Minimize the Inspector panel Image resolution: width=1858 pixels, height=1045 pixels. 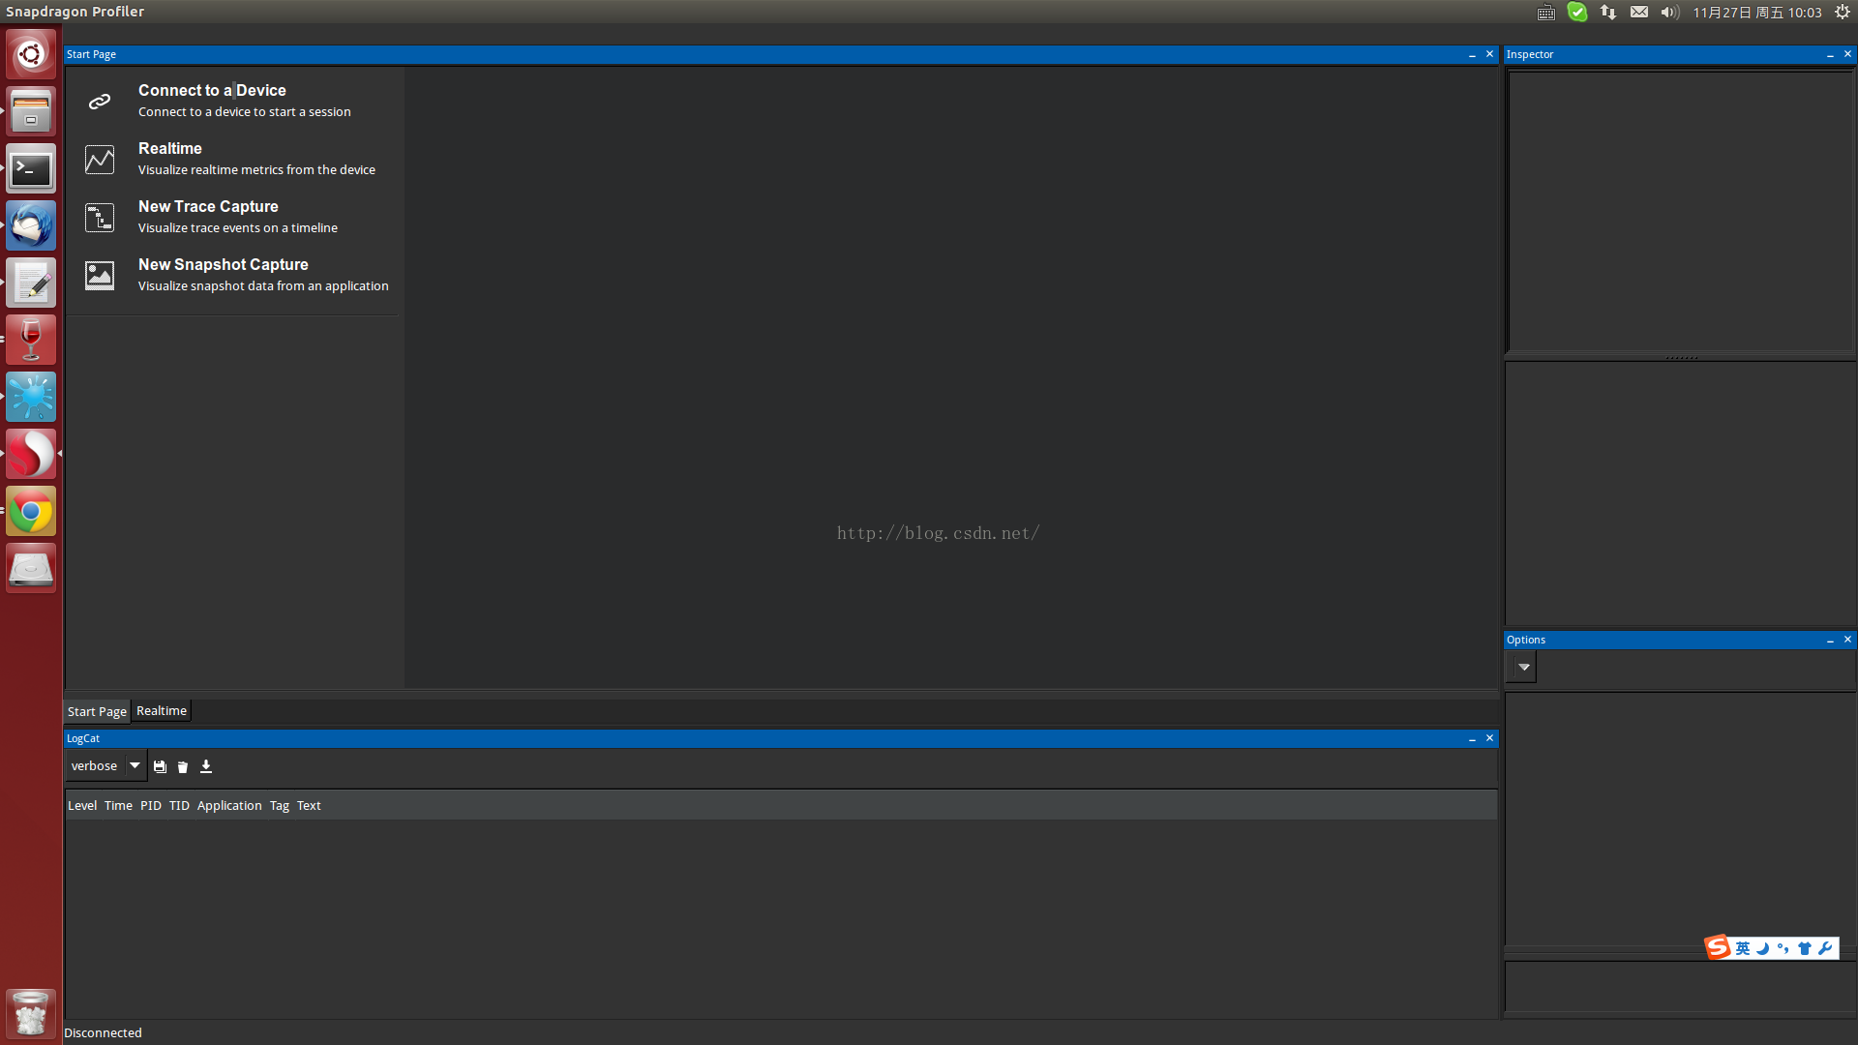pyautogui.click(x=1830, y=55)
